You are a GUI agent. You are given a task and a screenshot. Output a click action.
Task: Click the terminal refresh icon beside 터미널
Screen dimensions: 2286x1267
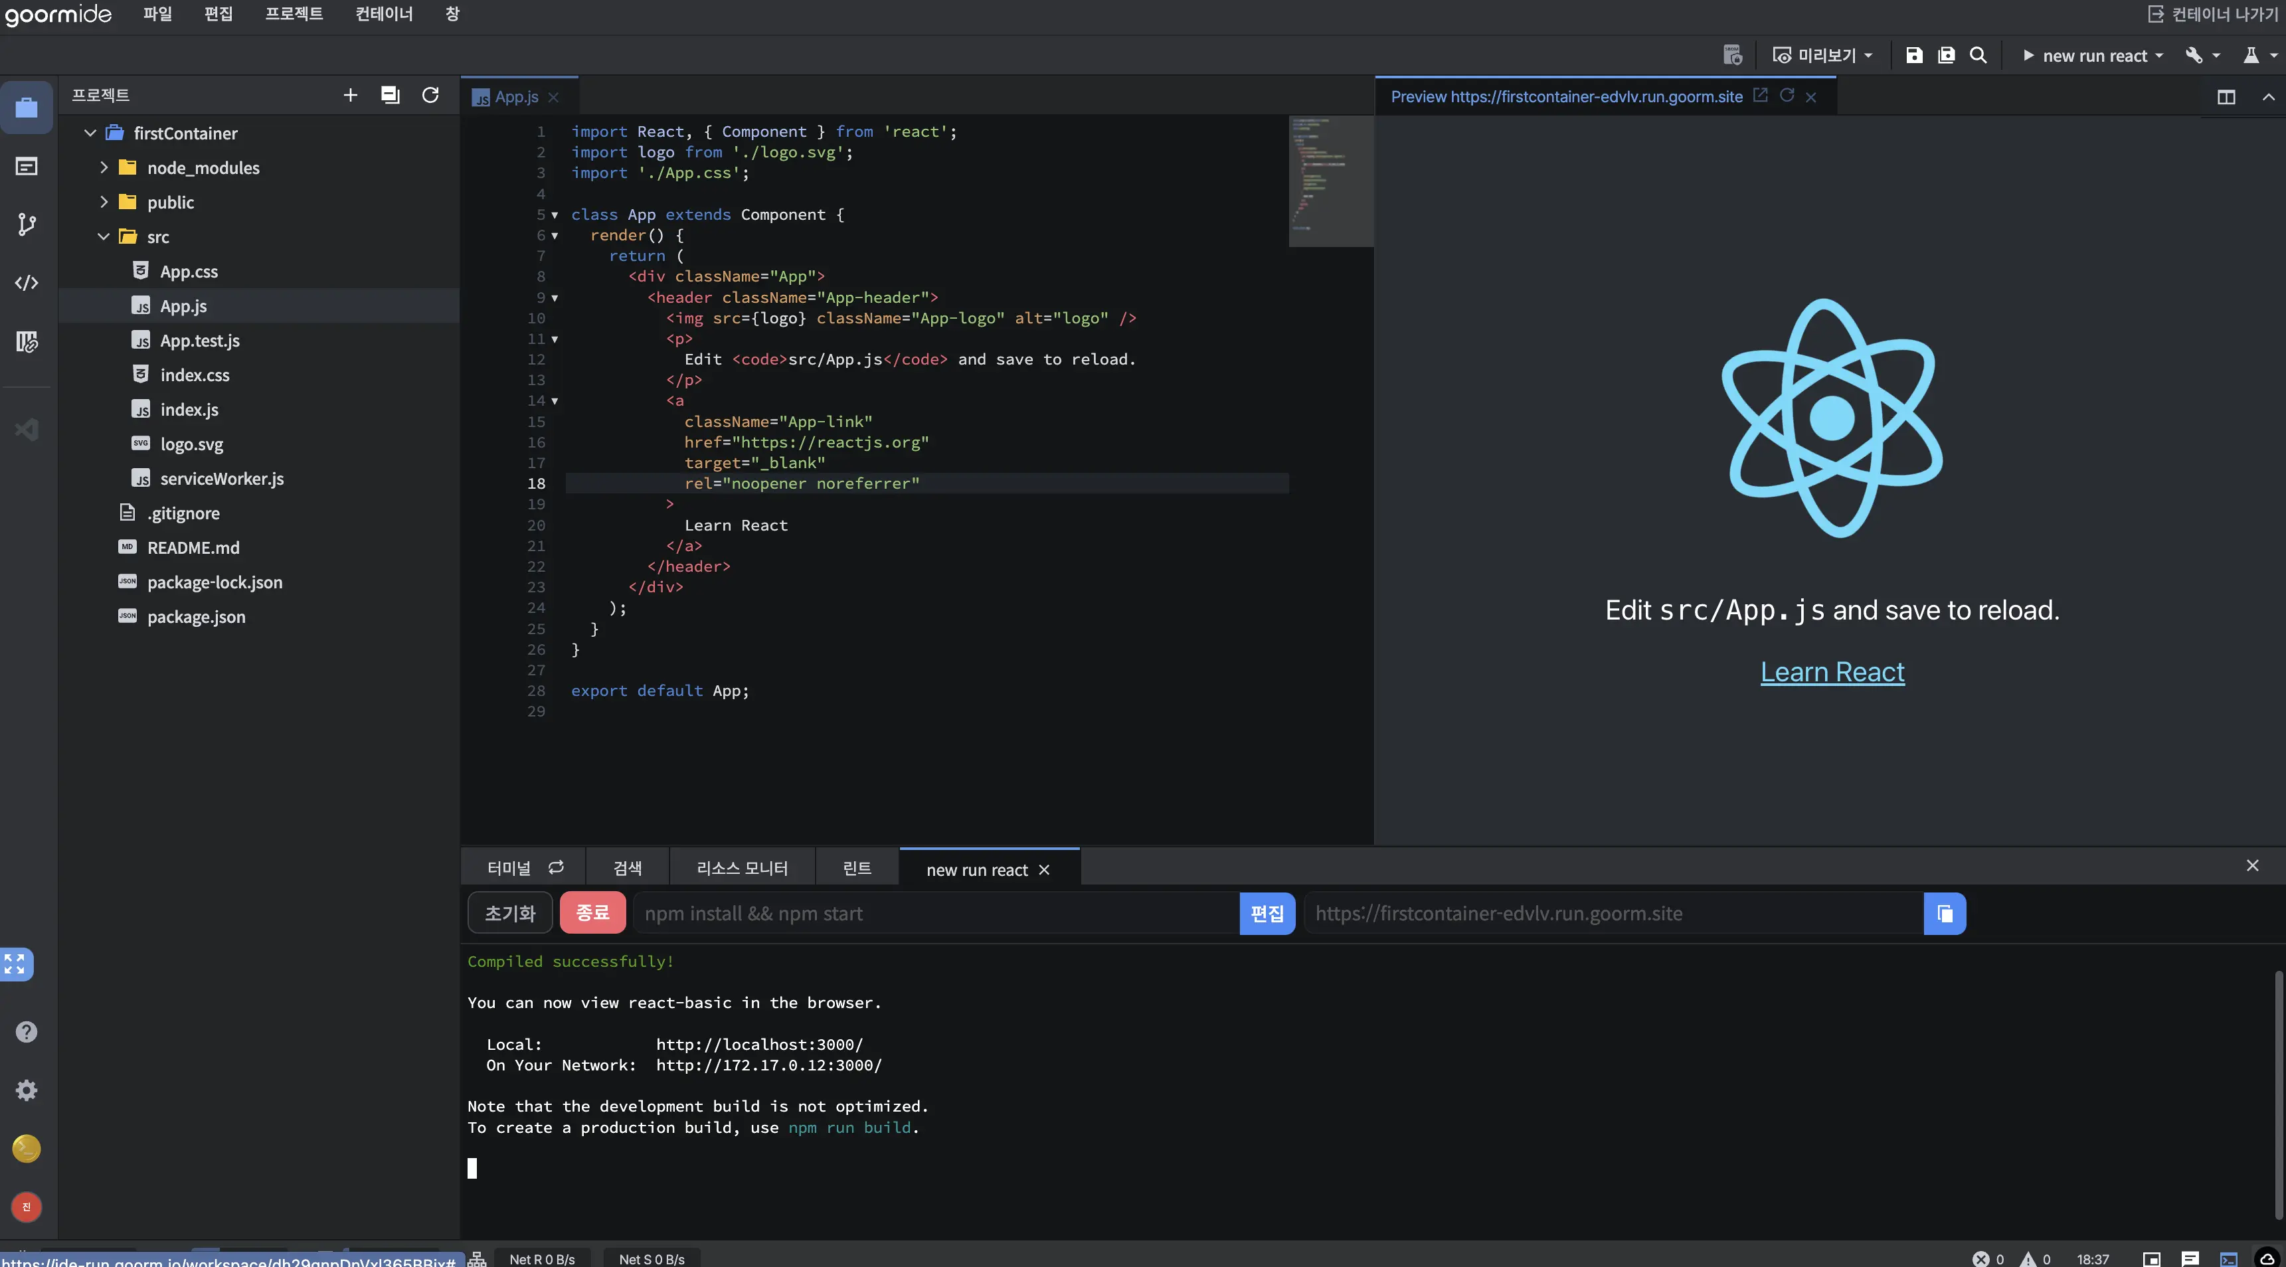[557, 867]
